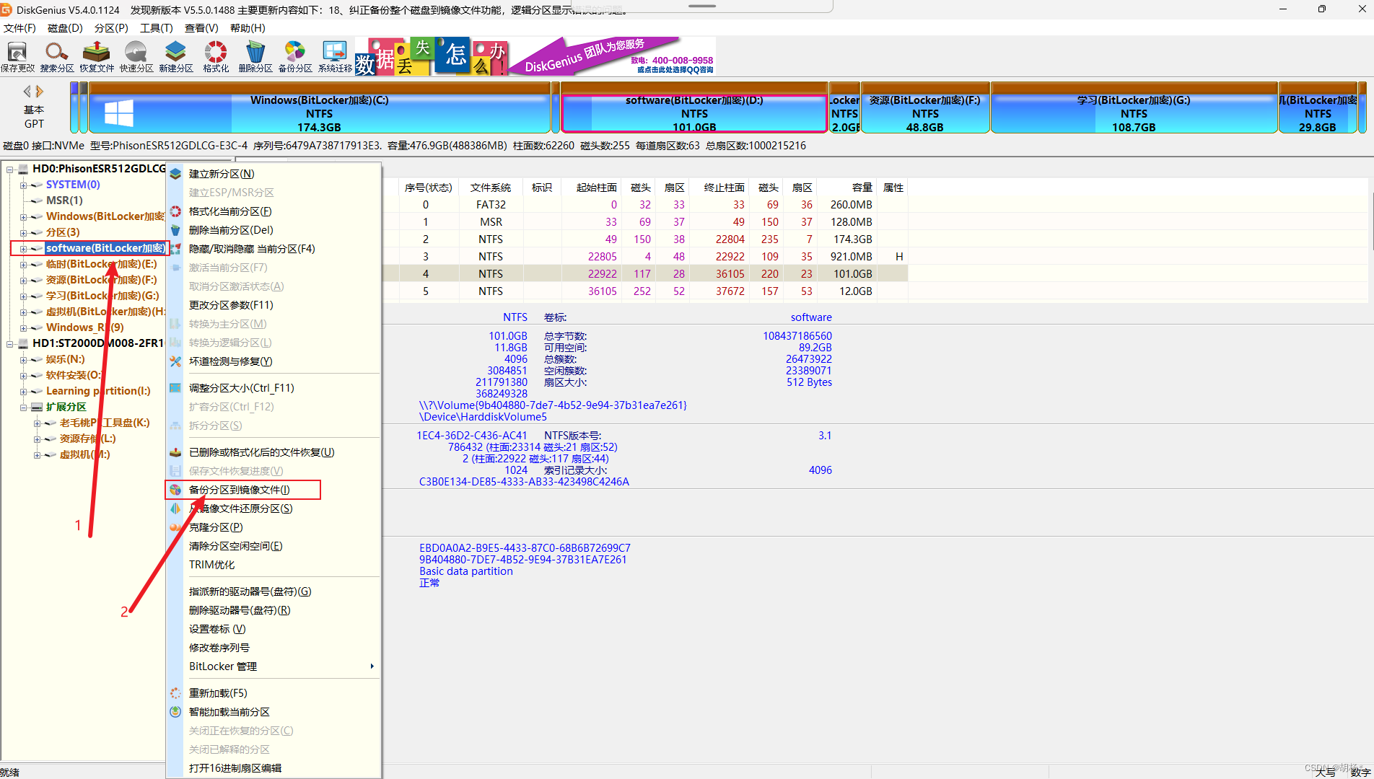Select the 资源 F: partition bar
This screenshot has height=779, width=1374.
coord(925,108)
